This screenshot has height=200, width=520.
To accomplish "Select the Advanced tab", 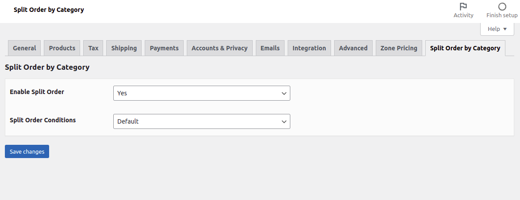I will tap(353, 48).
